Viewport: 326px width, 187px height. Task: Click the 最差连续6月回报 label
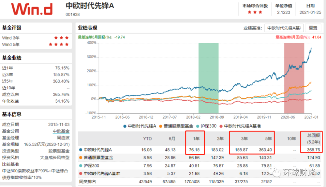click(101, 37)
